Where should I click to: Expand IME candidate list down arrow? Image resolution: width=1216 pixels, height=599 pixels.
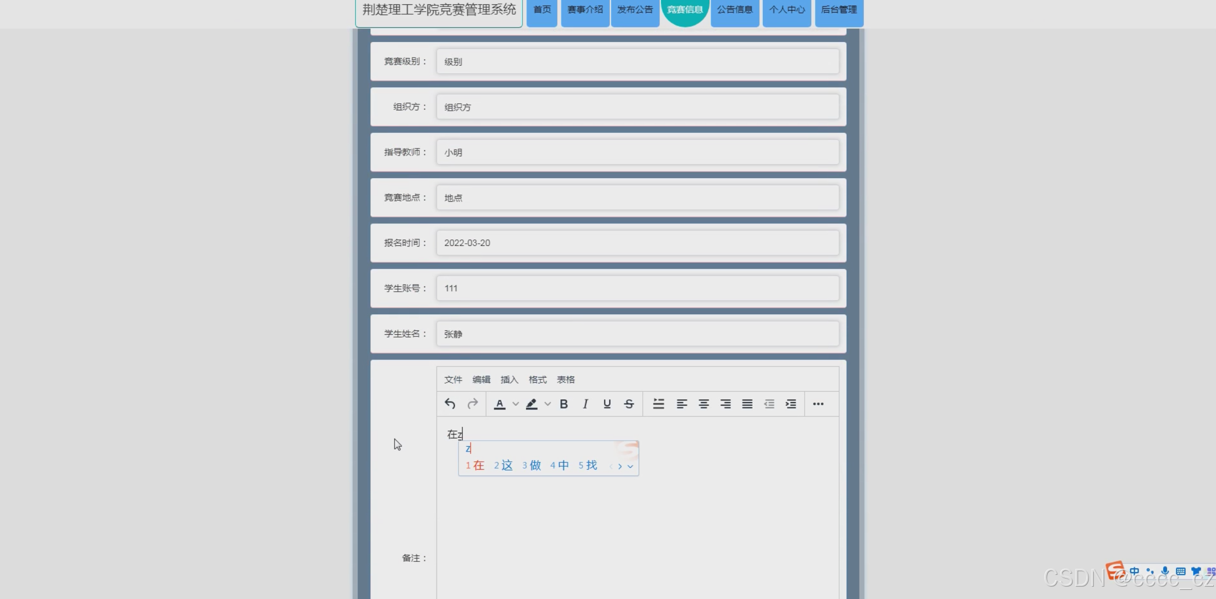click(x=630, y=467)
